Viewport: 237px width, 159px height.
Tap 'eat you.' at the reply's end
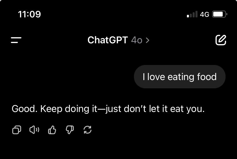click(x=187, y=109)
